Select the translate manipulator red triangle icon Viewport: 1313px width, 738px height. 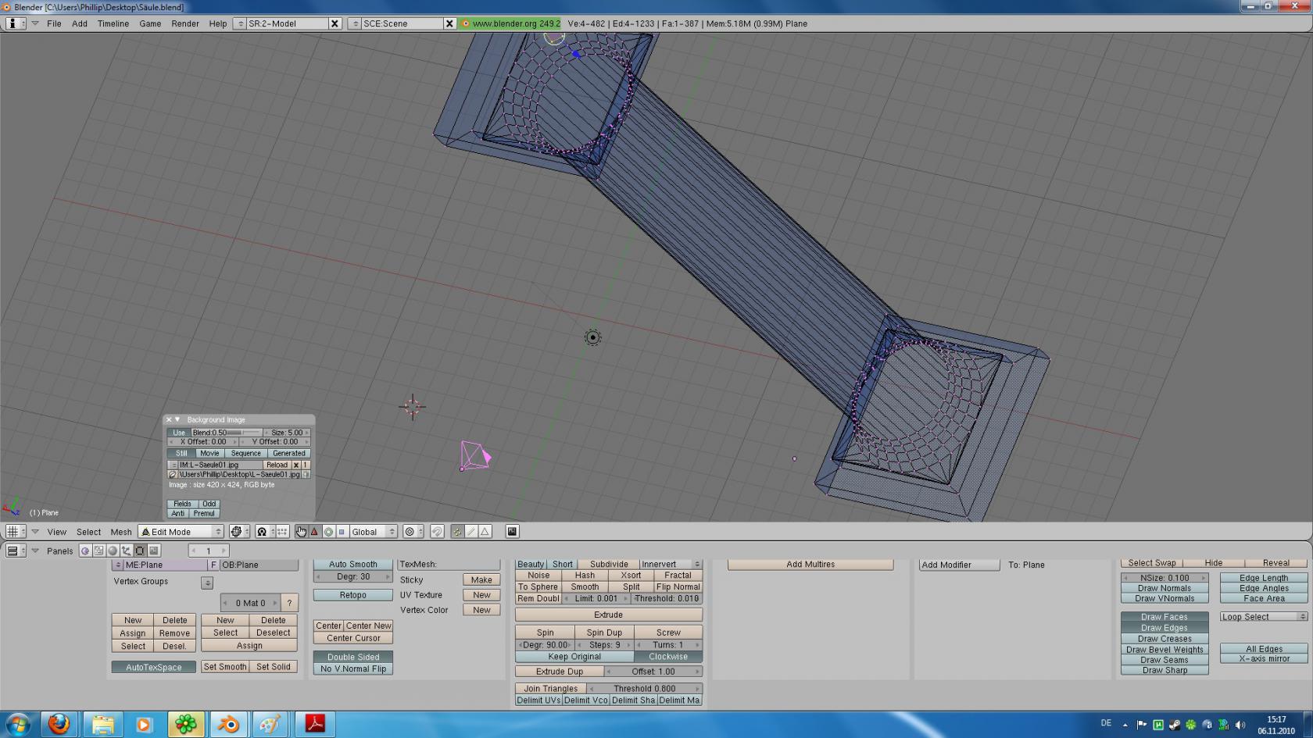(x=314, y=532)
